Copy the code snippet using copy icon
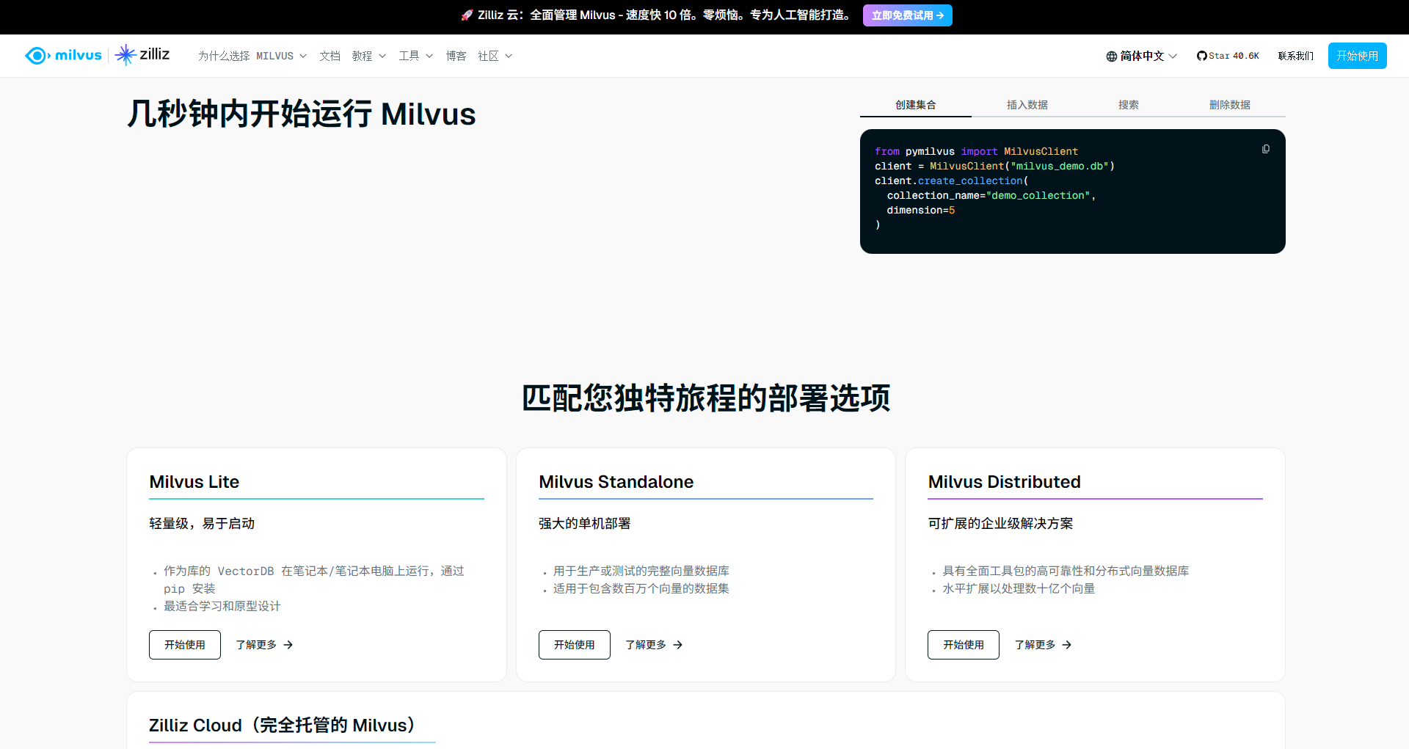1409x749 pixels. (x=1265, y=150)
